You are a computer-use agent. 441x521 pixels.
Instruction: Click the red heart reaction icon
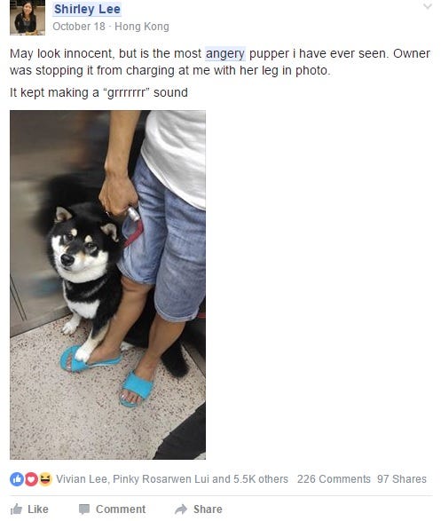click(31, 479)
